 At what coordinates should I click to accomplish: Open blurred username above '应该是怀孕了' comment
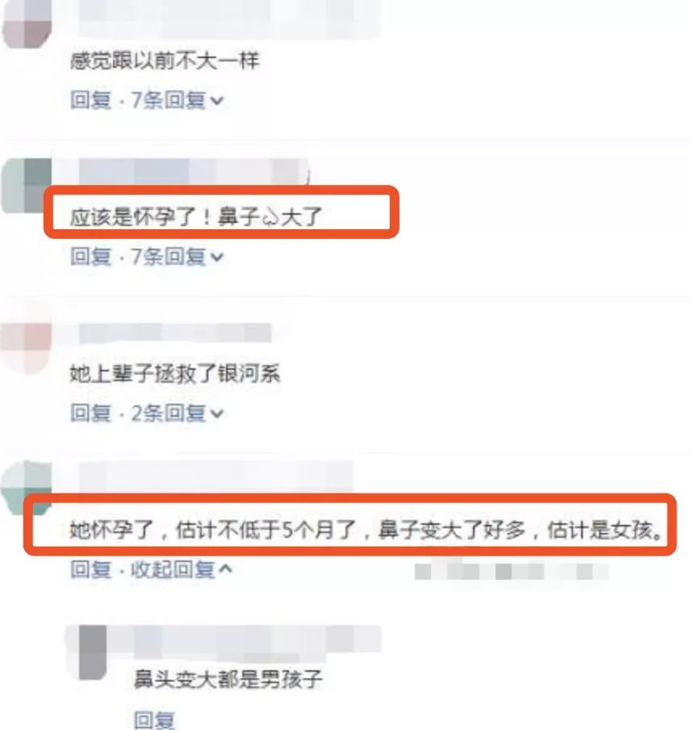(x=193, y=171)
